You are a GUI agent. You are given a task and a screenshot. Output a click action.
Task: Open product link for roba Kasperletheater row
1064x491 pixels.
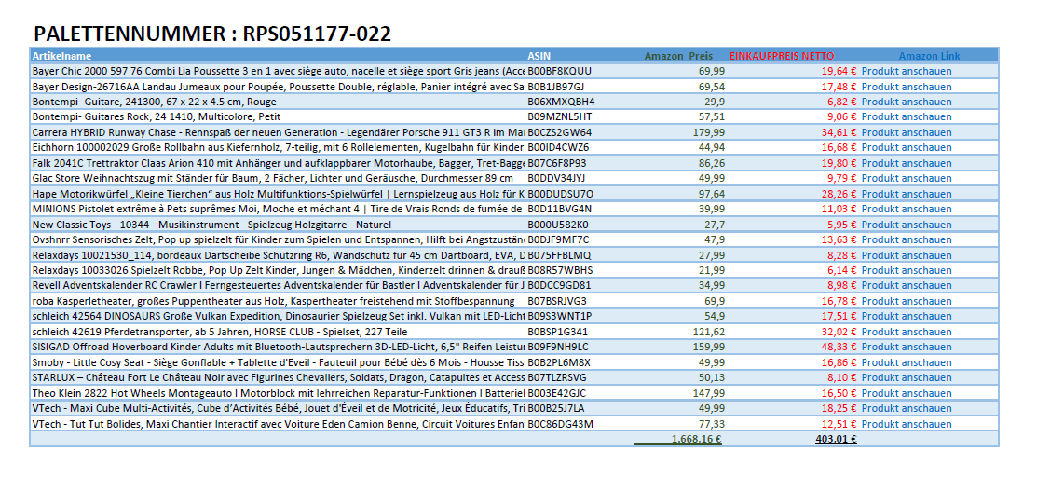906,301
